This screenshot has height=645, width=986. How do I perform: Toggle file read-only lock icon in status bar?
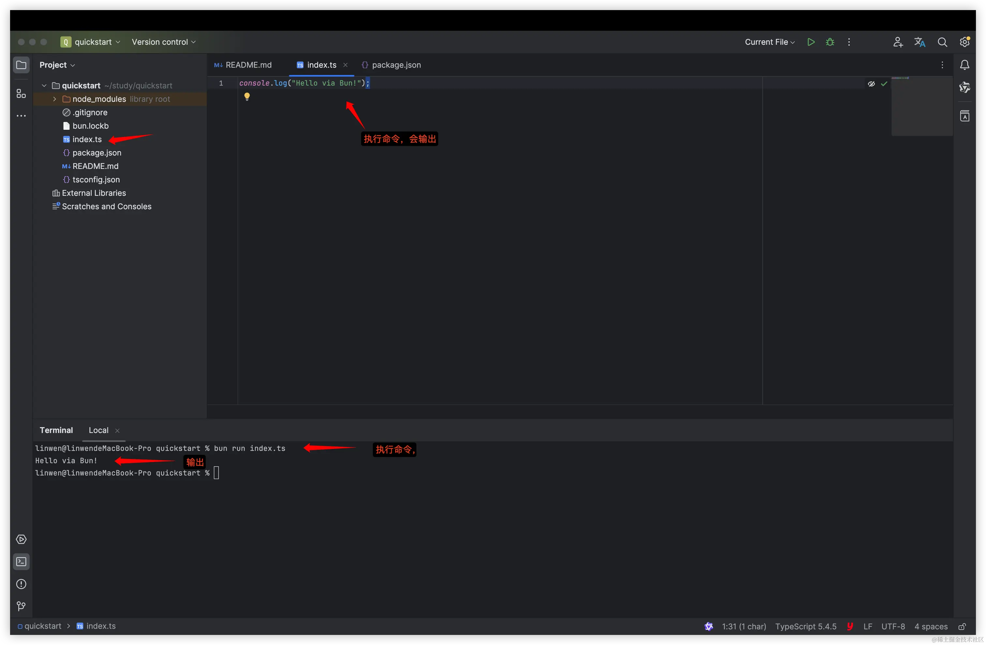[962, 626]
